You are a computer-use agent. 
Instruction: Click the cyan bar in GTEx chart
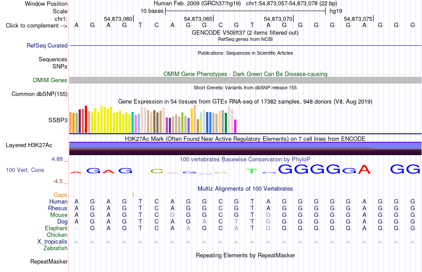click(133, 123)
